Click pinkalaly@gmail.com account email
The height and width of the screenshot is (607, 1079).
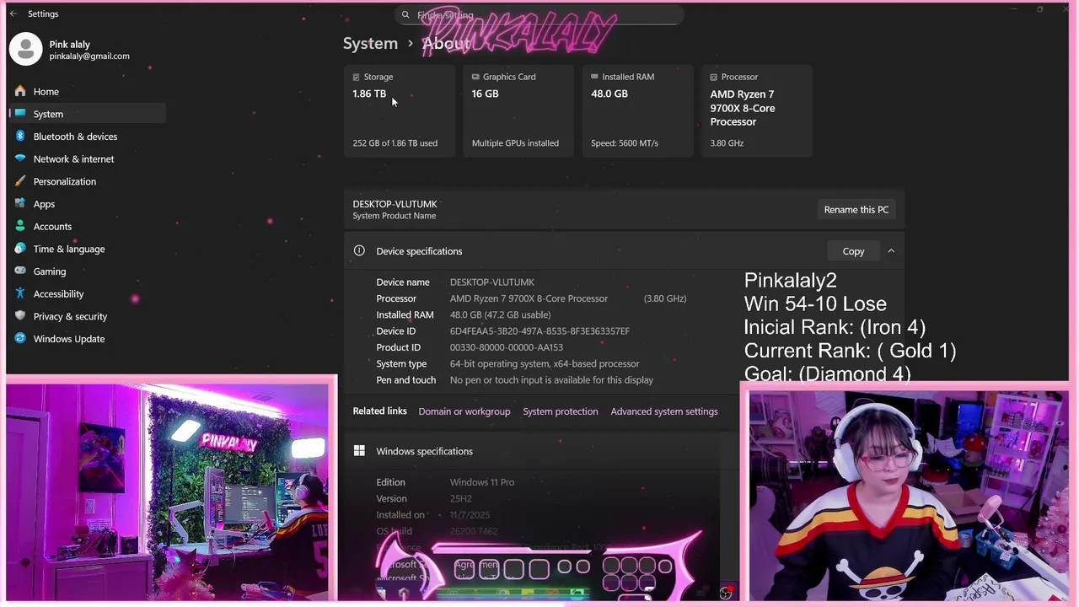(x=89, y=56)
